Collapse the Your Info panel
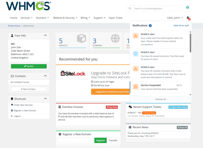The image size is (203, 148). 45,35
